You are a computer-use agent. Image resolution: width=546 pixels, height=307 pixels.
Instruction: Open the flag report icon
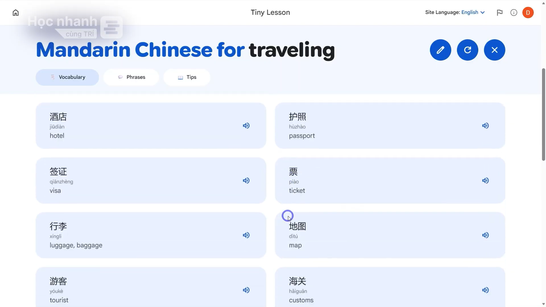point(499,13)
